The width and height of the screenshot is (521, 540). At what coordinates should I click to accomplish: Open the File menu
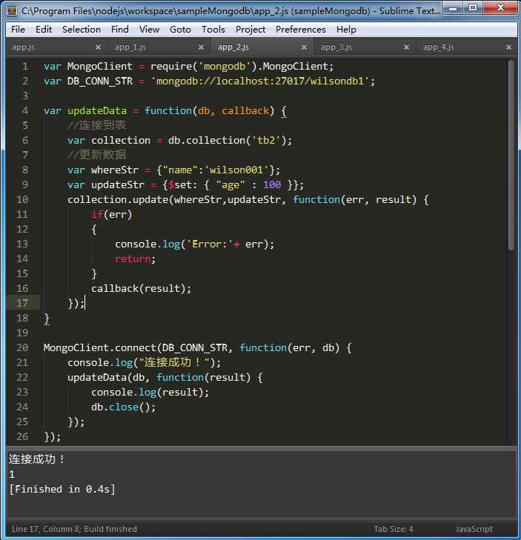[18, 30]
